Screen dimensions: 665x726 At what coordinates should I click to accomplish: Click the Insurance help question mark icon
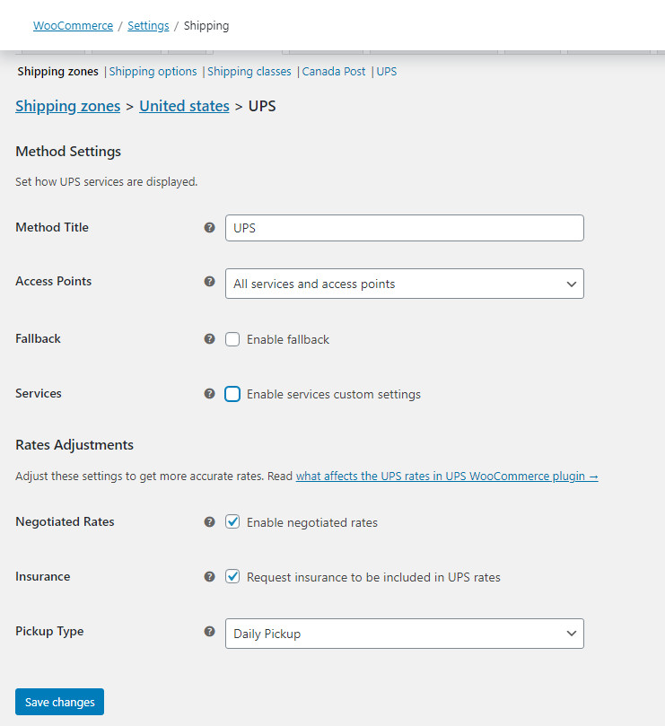(209, 576)
